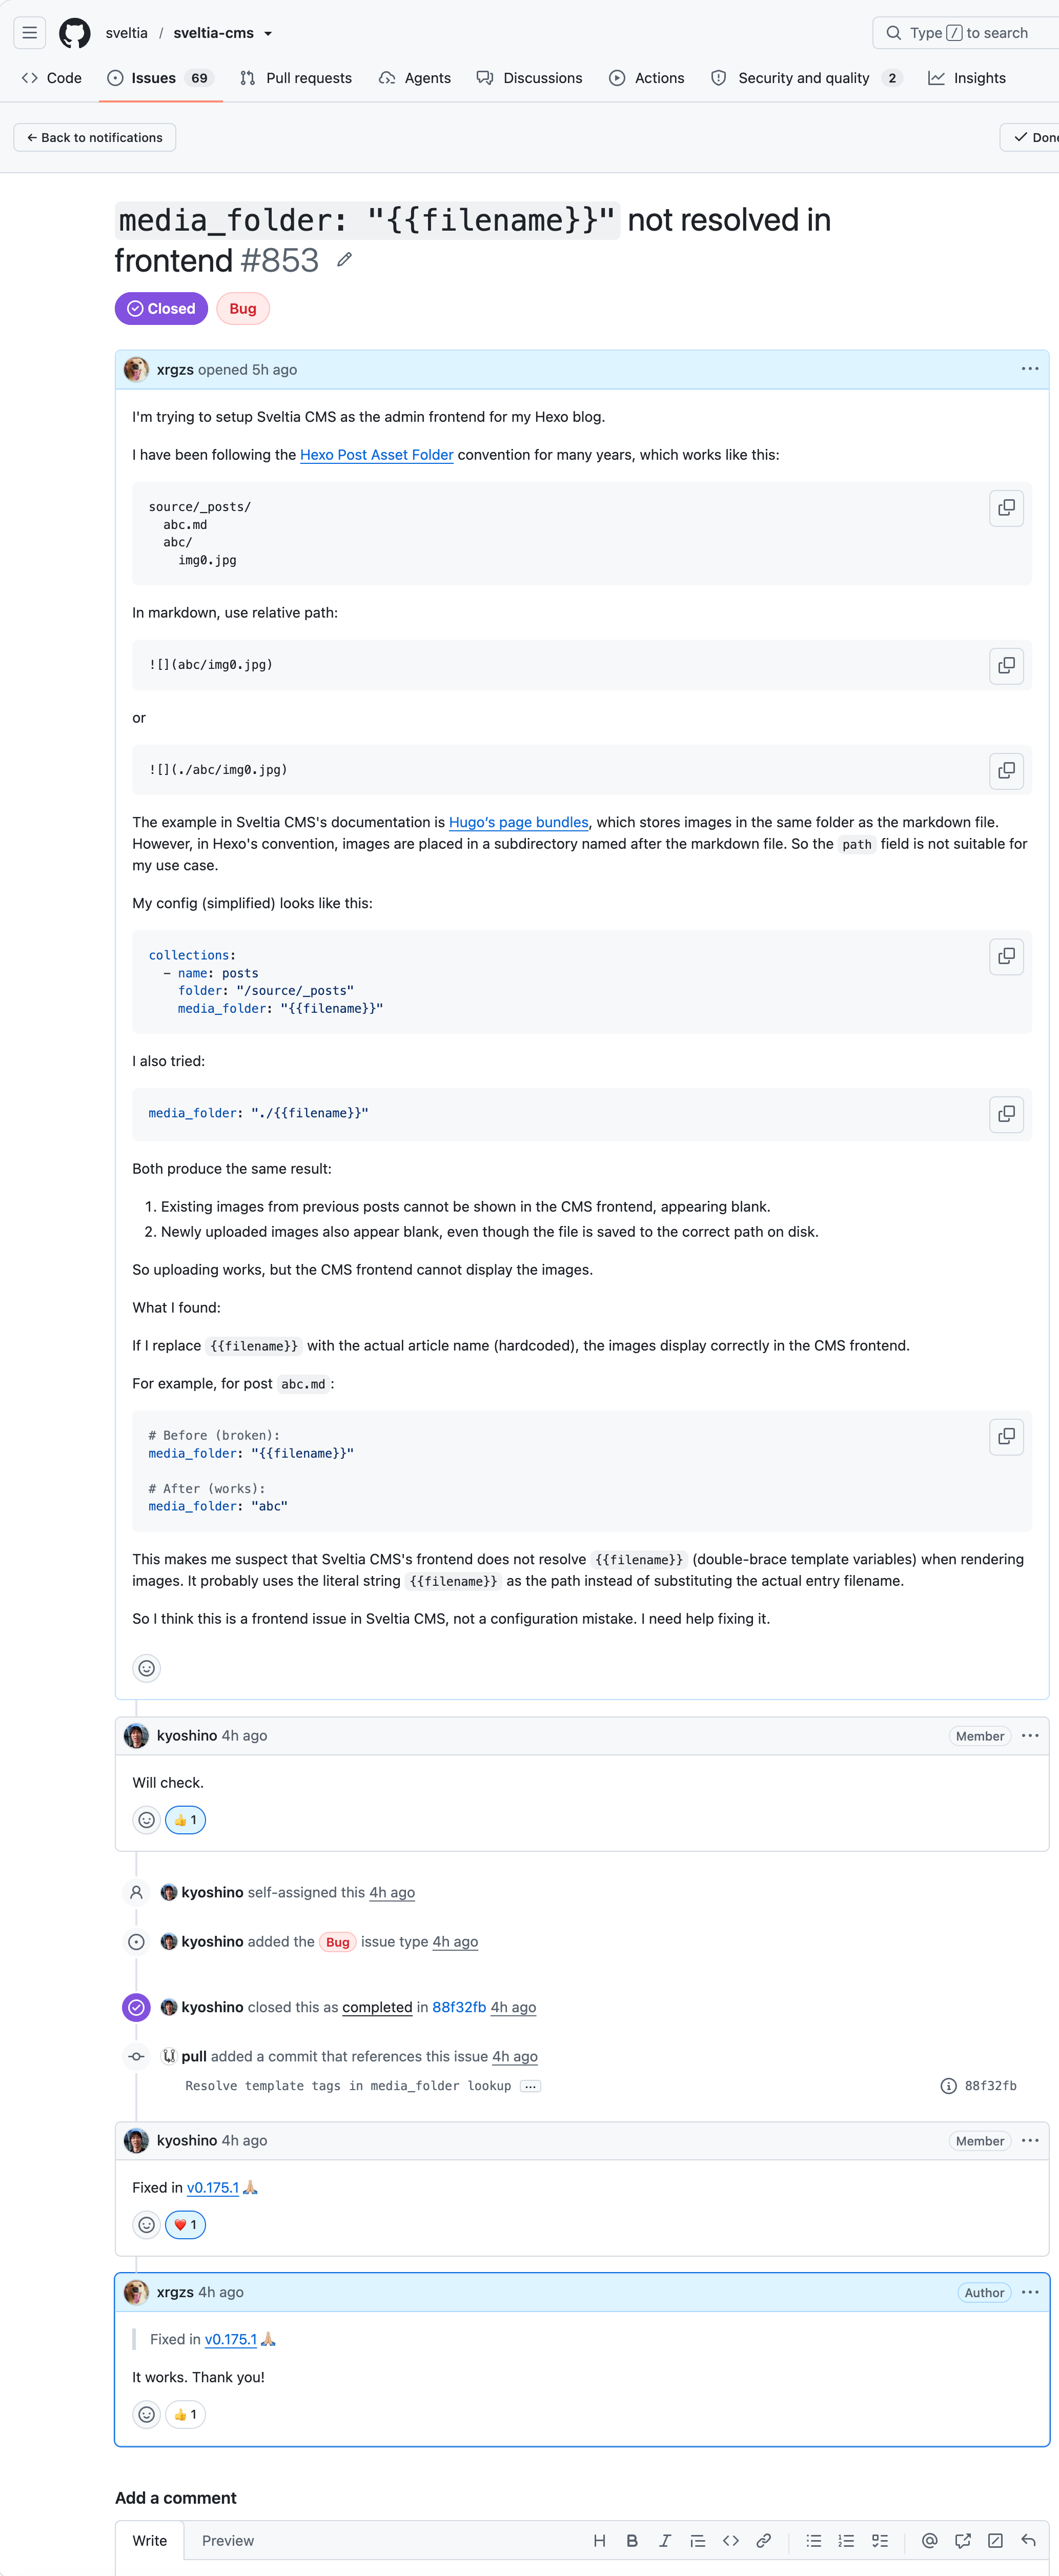Viewport: 1059px width, 2576px height.
Task: Mention a user with @ icon
Action: 930,2540
